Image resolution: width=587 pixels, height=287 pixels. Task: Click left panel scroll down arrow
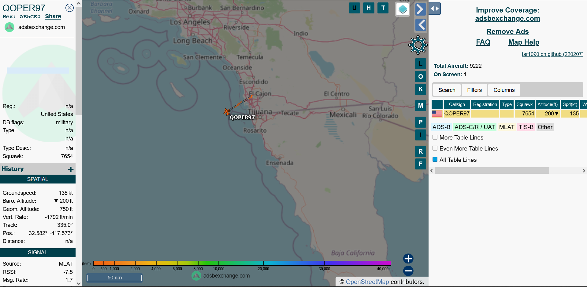[x=79, y=284]
